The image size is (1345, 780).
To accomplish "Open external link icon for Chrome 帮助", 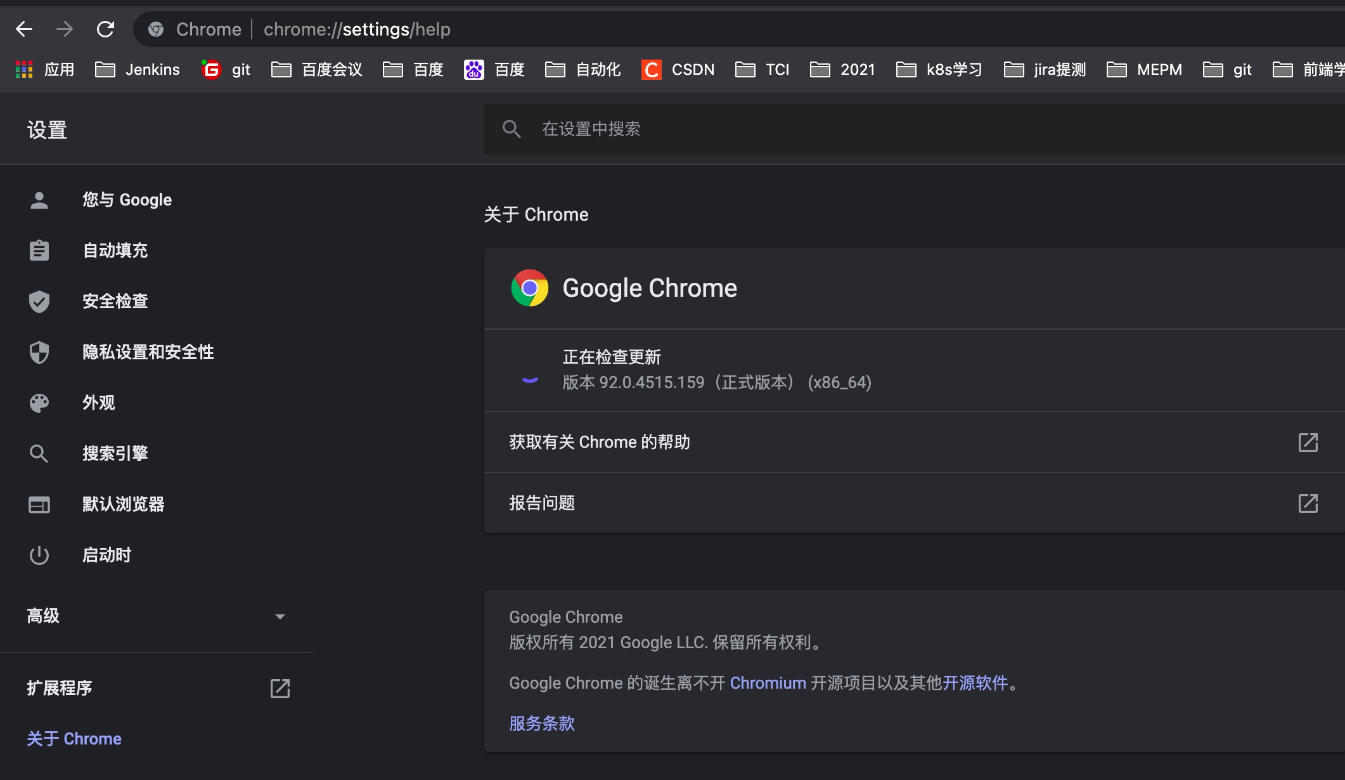I will 1308,442.
